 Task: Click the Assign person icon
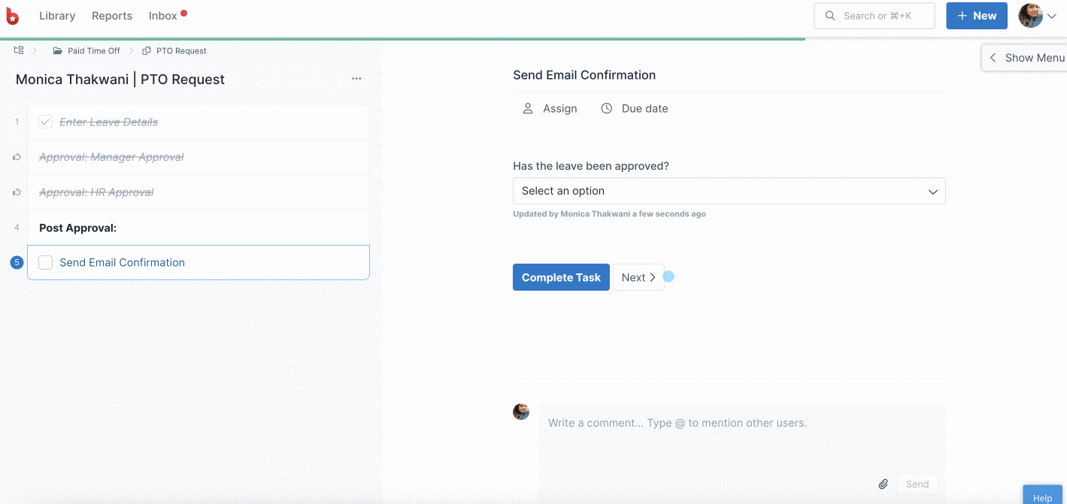(528, 108)
